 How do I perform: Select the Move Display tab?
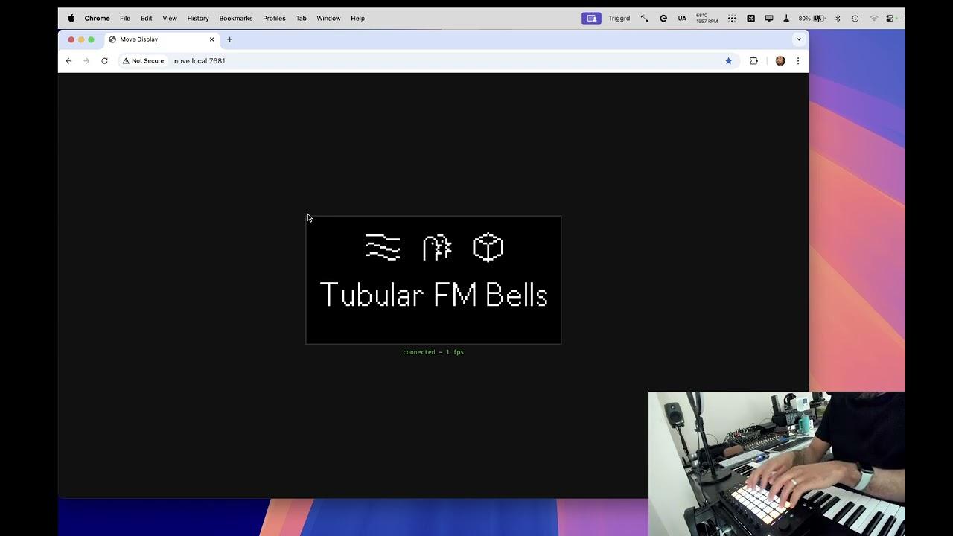click(x=162, y=39)
